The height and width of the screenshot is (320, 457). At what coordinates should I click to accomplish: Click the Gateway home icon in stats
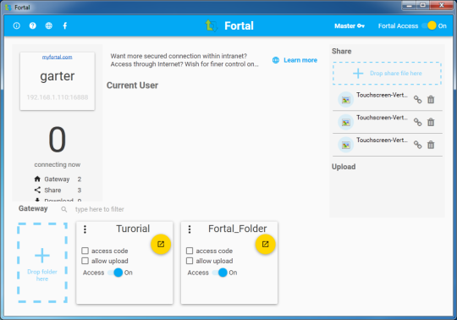click(x=37, y=179)
